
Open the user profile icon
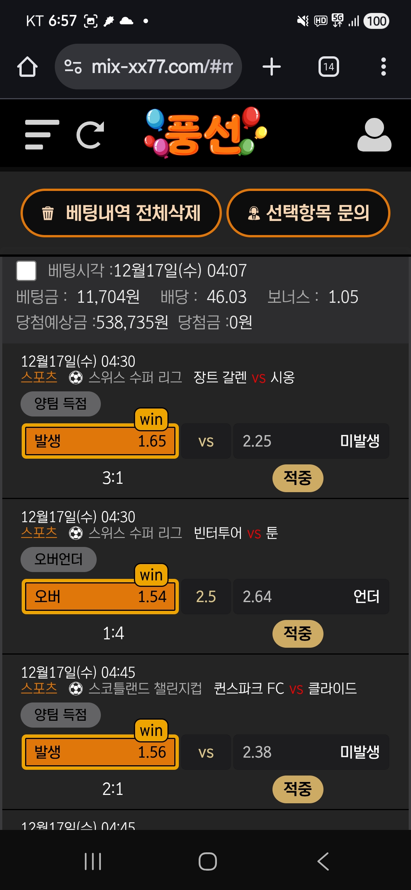click(374, 135)
